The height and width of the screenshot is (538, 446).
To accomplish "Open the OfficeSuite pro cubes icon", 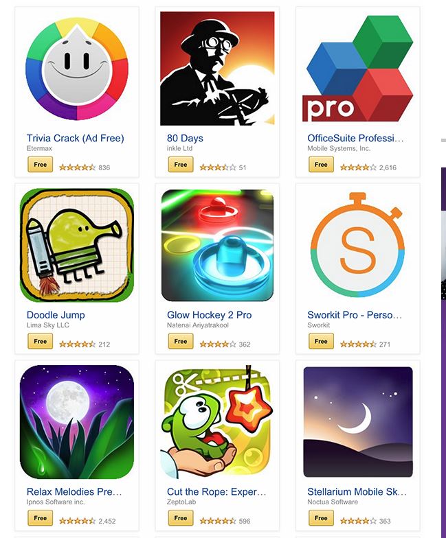I will (x=357, y=69).
